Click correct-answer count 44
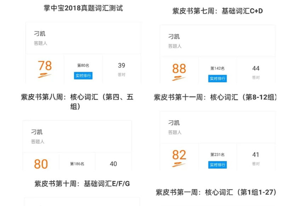The width and height of the screenshot is (297, 206). coord(256,68)
